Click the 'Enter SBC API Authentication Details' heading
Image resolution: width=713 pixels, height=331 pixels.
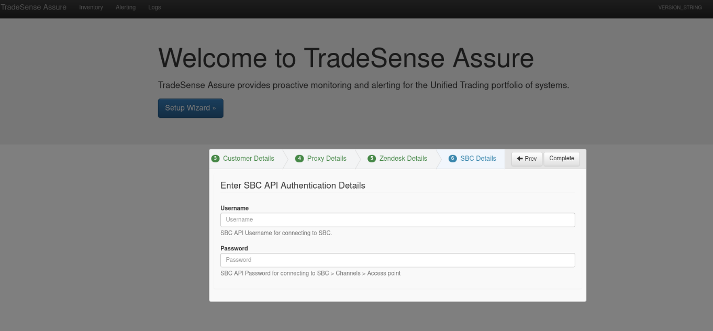tap(293, 185)
